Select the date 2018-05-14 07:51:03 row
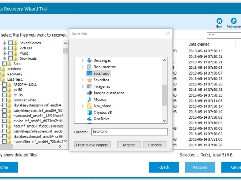Image resolution: width=241 pixels, height=181 pixels. pyautogui.click(x=205, y=101)
